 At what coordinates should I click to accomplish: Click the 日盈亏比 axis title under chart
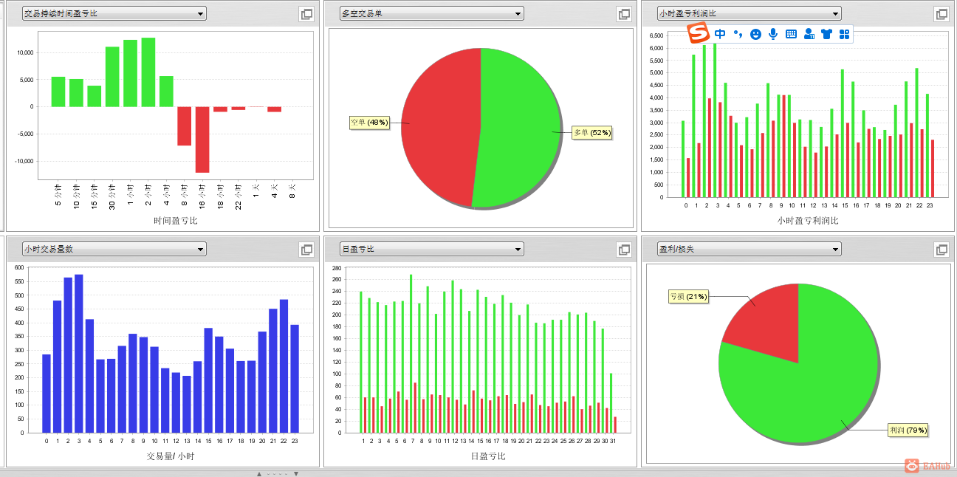click(x=488, y=456)
